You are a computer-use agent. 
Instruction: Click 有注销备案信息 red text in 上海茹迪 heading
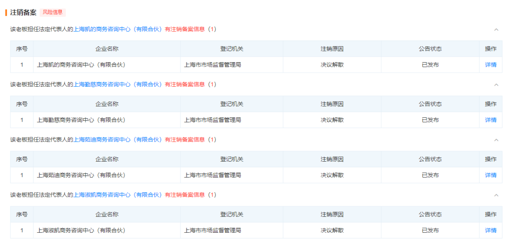point(185,139)
